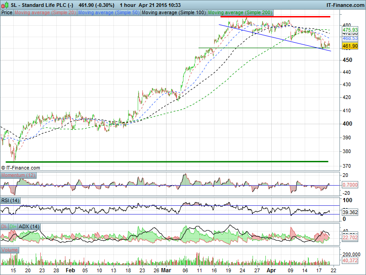Open the Momentum (12) indicator settings
This screenshot has width=366, height=275.
[x=19, y=176]
